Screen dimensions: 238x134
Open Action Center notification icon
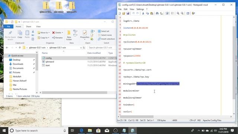pos(232,131)
